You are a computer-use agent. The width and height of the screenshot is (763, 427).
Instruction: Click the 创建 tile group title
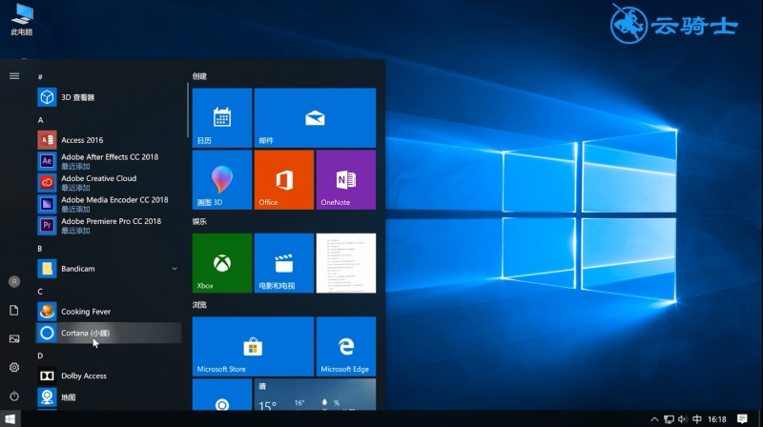(199, 76)
